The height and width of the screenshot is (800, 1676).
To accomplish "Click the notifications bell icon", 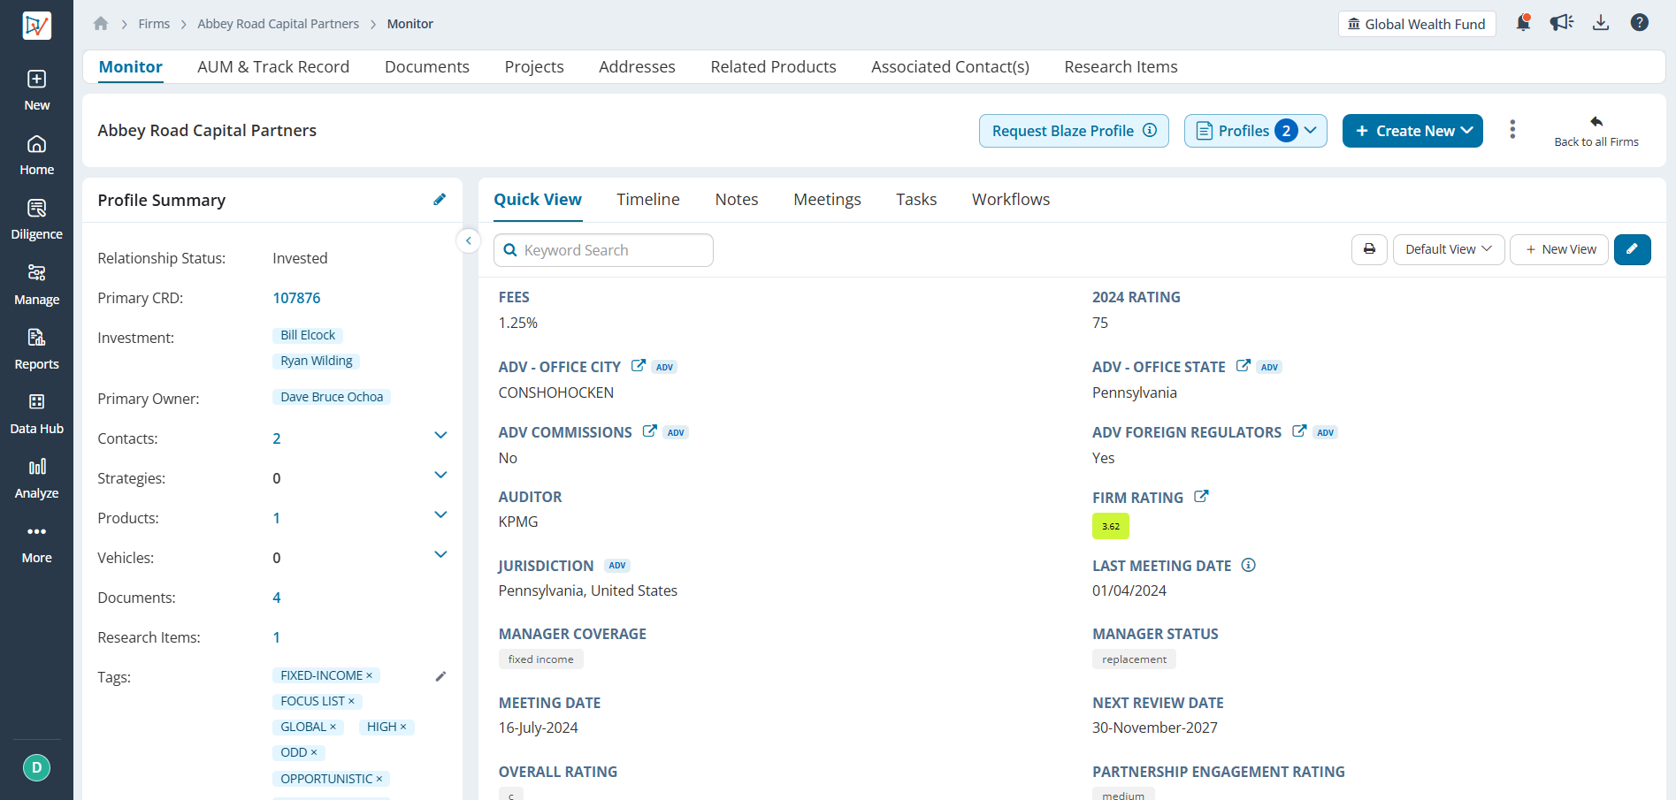I will (1523, 23).
